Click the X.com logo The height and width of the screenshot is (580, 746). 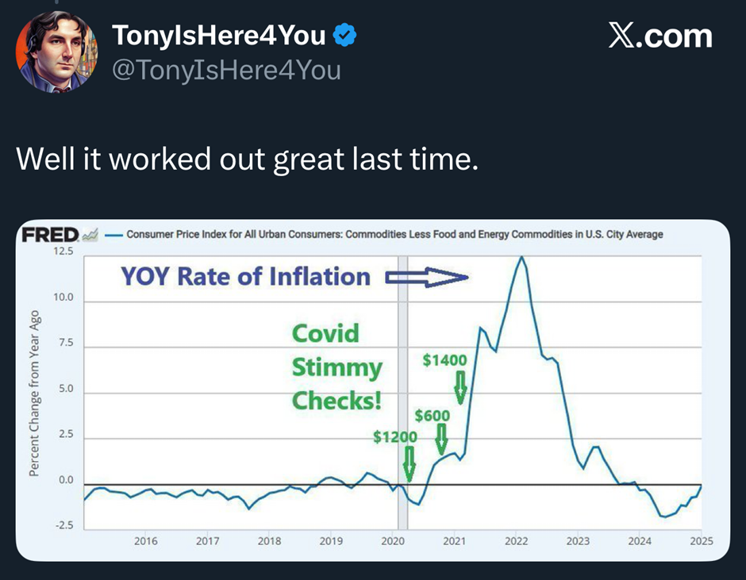pos(659,36)
